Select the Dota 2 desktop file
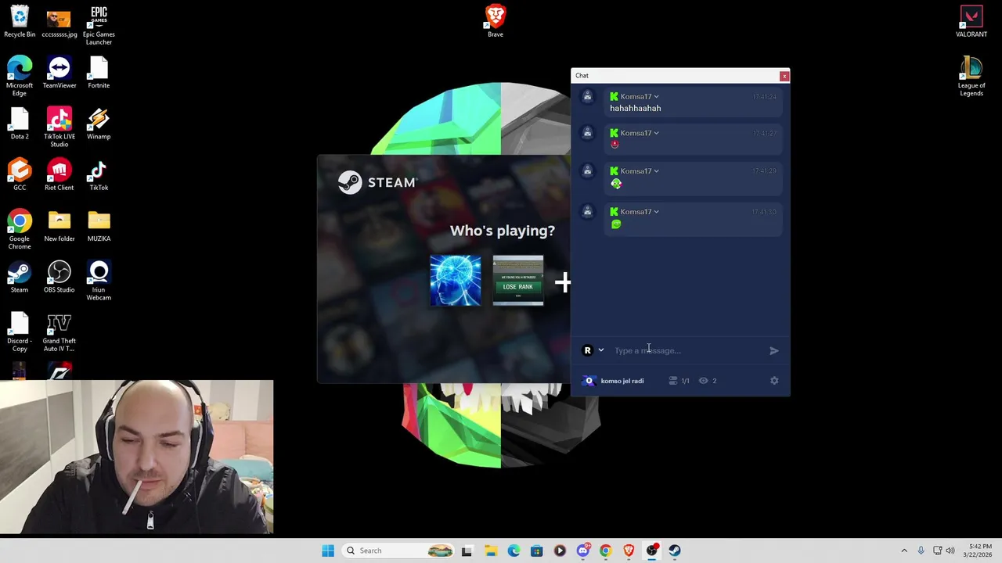The image size is (1002, 563). (20, 124)
